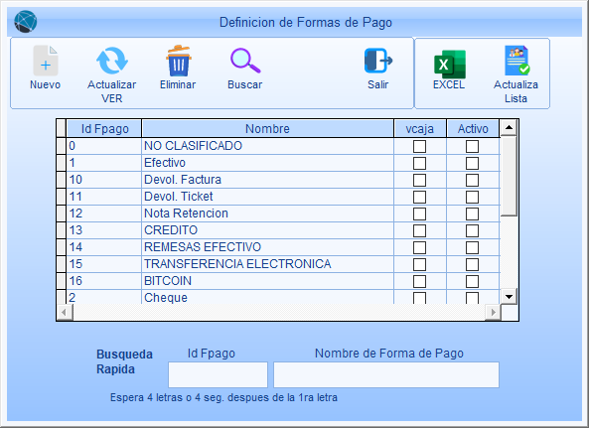Click the grid scroll up arrow

tap(509, 128)
